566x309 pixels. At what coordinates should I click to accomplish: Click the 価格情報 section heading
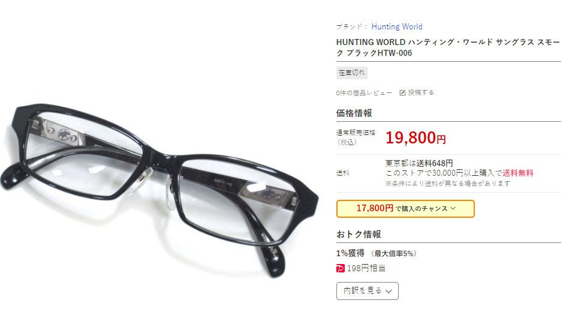coord(354,113)
